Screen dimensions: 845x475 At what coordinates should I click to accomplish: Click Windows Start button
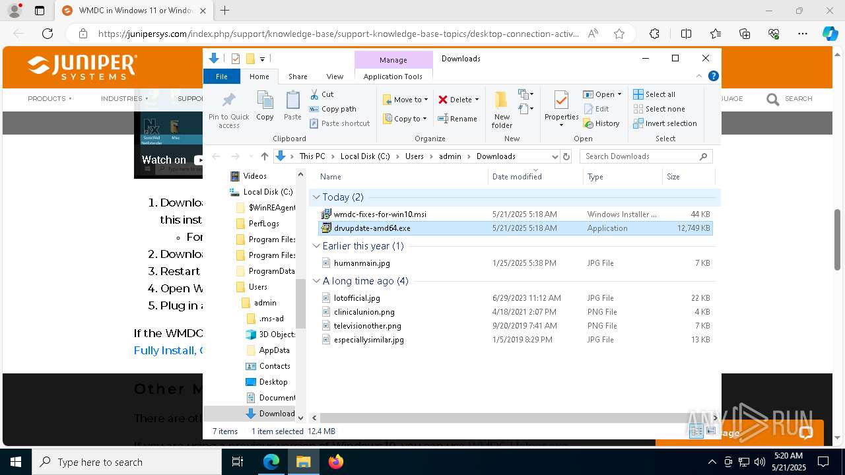15,462
